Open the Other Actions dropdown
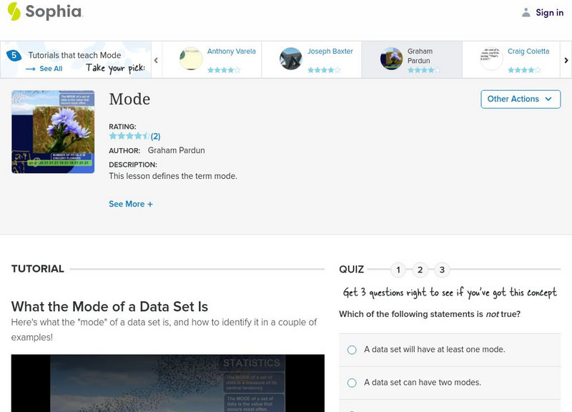The height and width of the screenshot is (412, 572). point(521,99)
